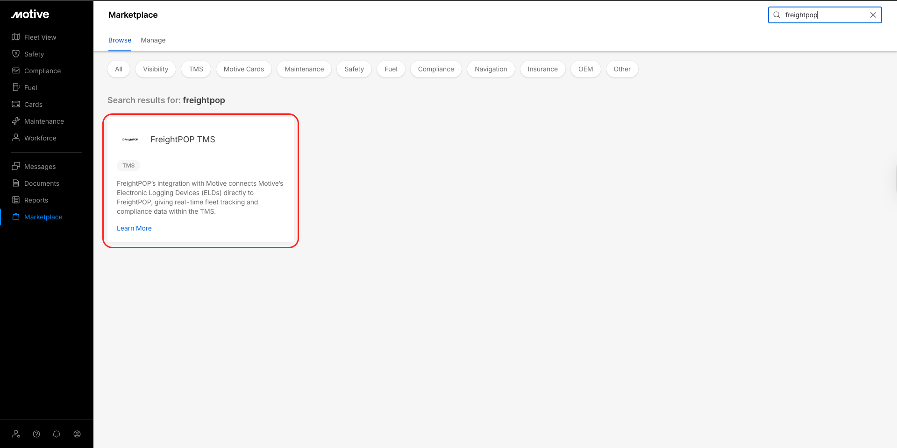
Task: Open Fleet View map icon
Action: pos(16,37)
